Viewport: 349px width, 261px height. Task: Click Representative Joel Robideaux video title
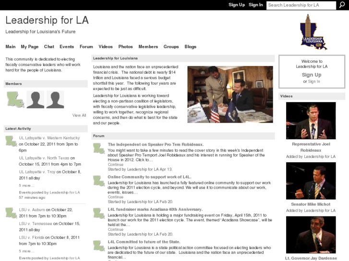pos(311,147)
